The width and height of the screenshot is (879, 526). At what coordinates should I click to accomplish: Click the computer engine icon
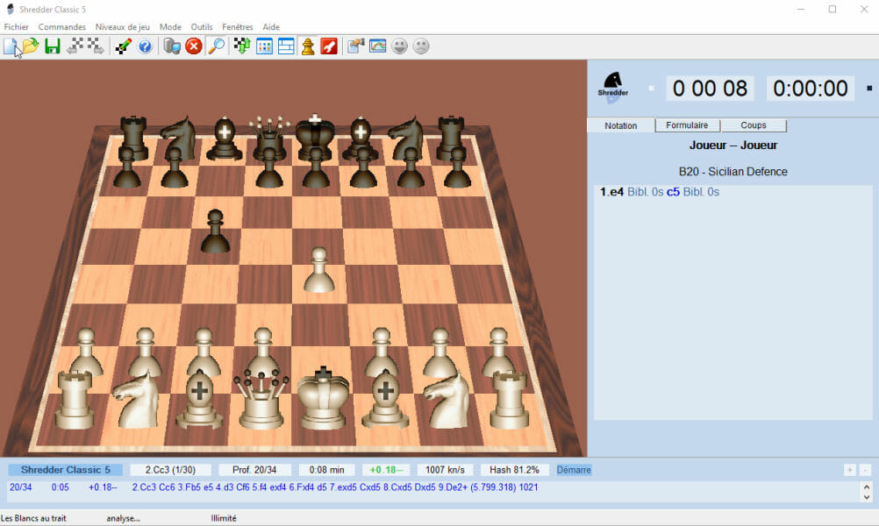172,46
